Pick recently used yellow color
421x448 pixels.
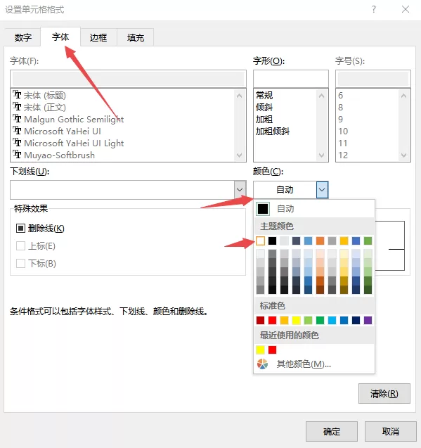(261, 350)
